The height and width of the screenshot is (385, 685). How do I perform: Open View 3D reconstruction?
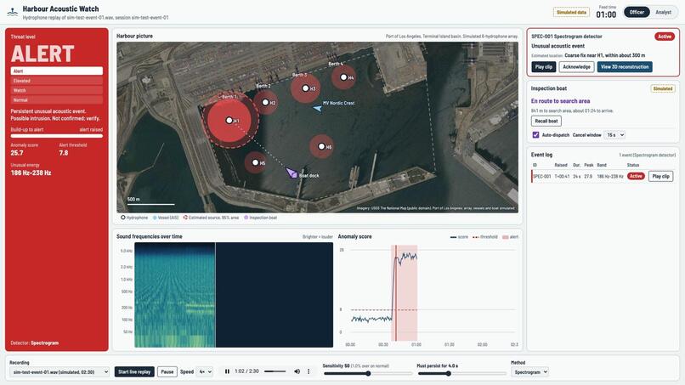click(625, 67)
